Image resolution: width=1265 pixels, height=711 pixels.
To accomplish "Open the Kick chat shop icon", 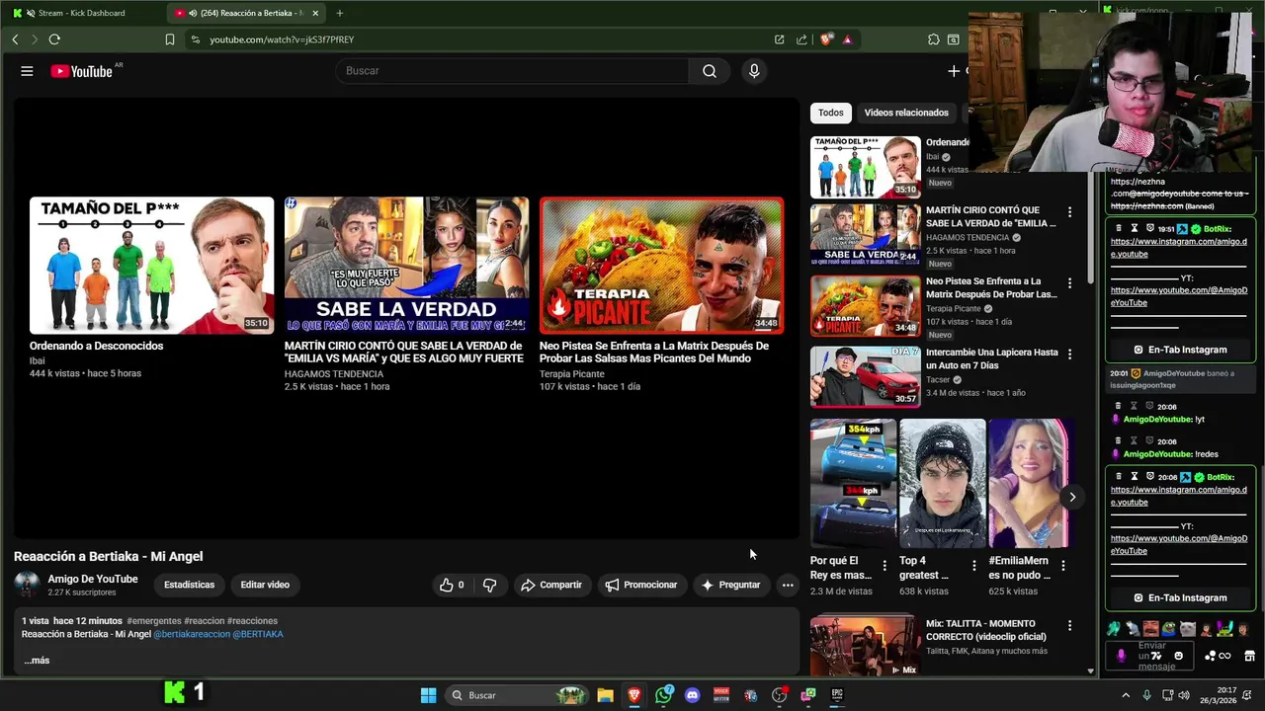I will (1249, 656).
